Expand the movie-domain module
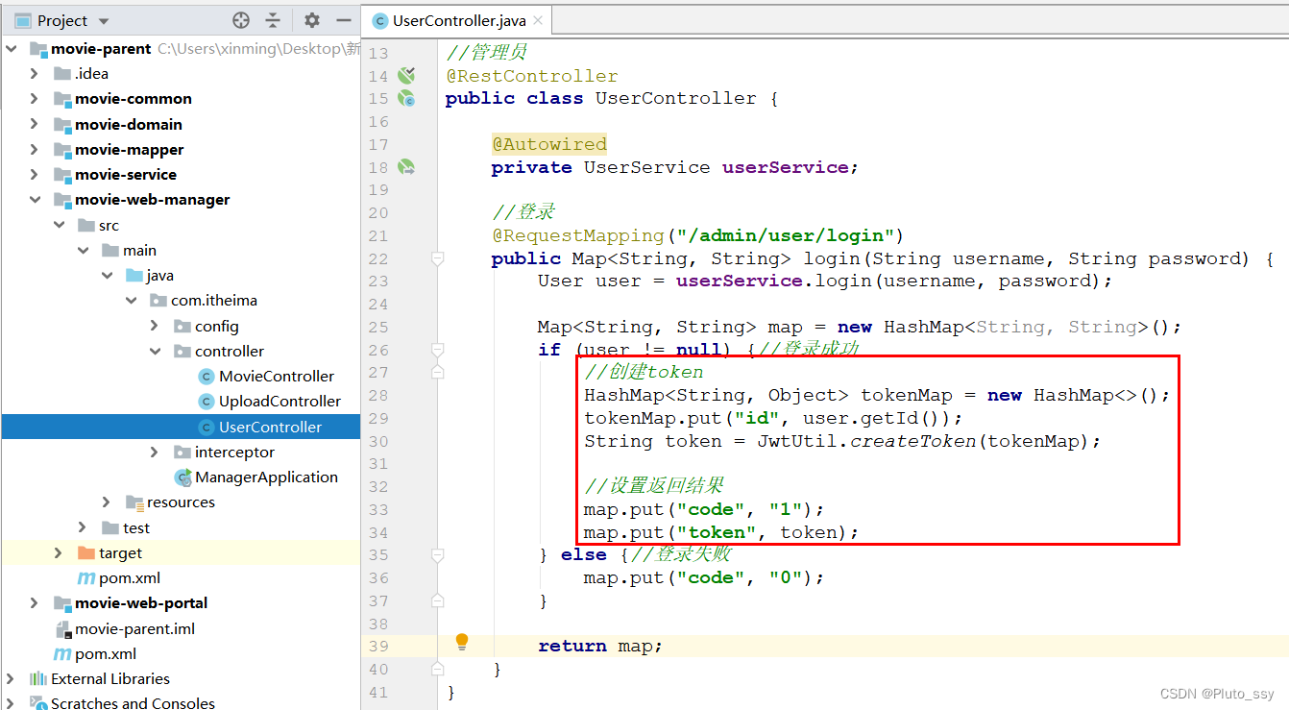Screen dimensions: 1289x710 tap(35, 124)
